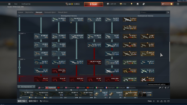Open the mail envelope icon

tap(168, 101)
